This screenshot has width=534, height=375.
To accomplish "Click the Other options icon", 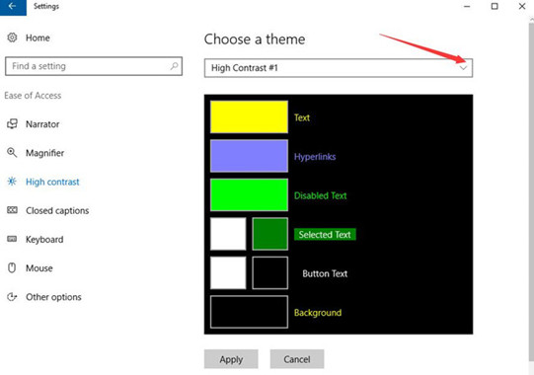I will point(12,297).
